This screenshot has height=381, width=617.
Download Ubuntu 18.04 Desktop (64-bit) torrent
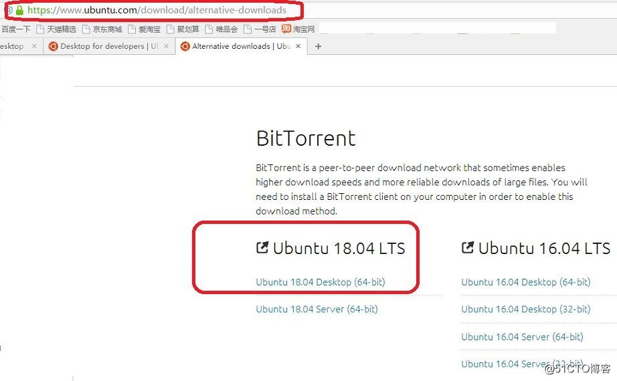(321, 282)
